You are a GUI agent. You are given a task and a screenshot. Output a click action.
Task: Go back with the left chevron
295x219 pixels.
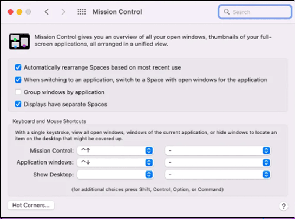pyautogui.click(x=47, y=12)
